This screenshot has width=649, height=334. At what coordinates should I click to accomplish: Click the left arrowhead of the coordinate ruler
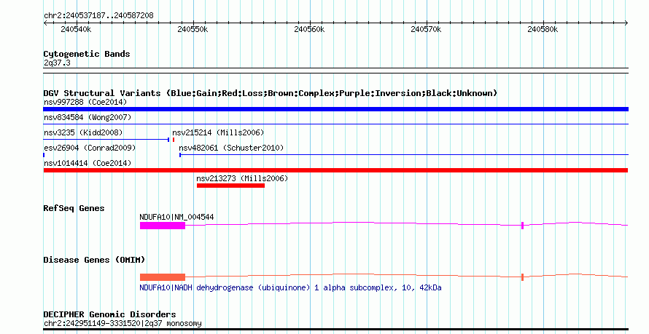tap(45, 23)
